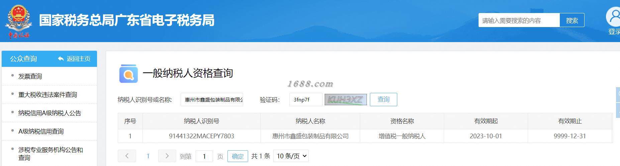Click the login user avatar icon

click(x=614, y=16)
